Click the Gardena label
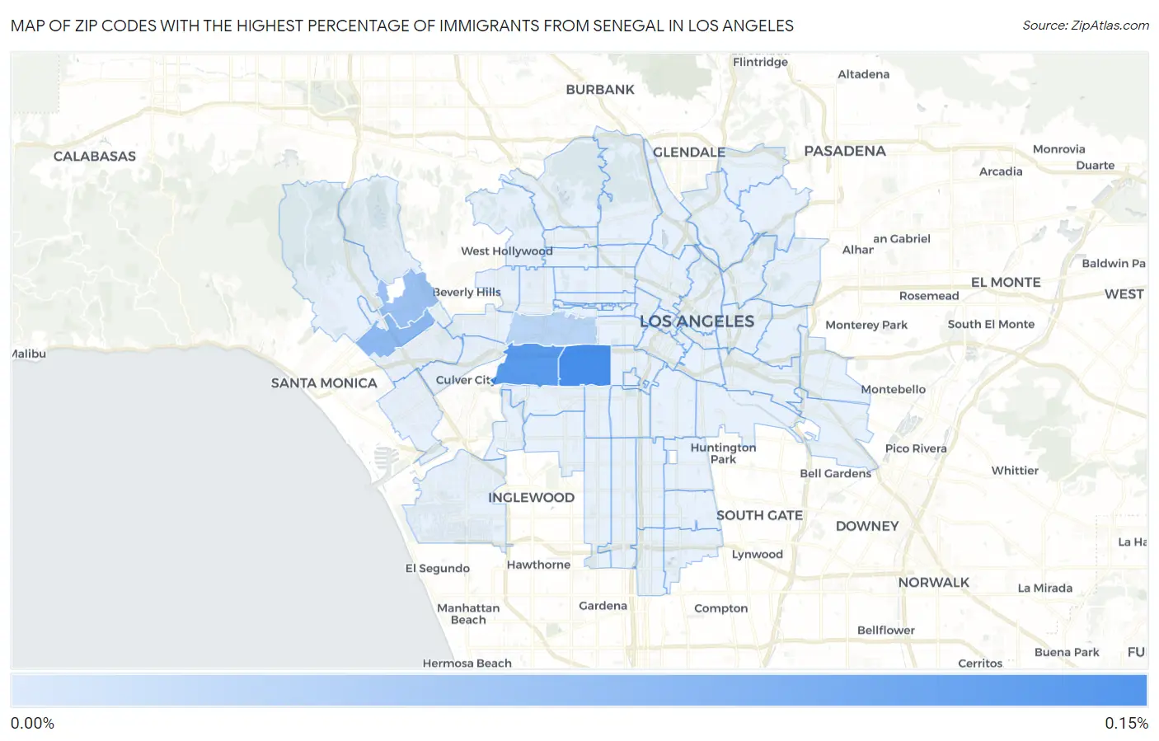This screenshot has width=1159, height=741. [x=603, y=606]
